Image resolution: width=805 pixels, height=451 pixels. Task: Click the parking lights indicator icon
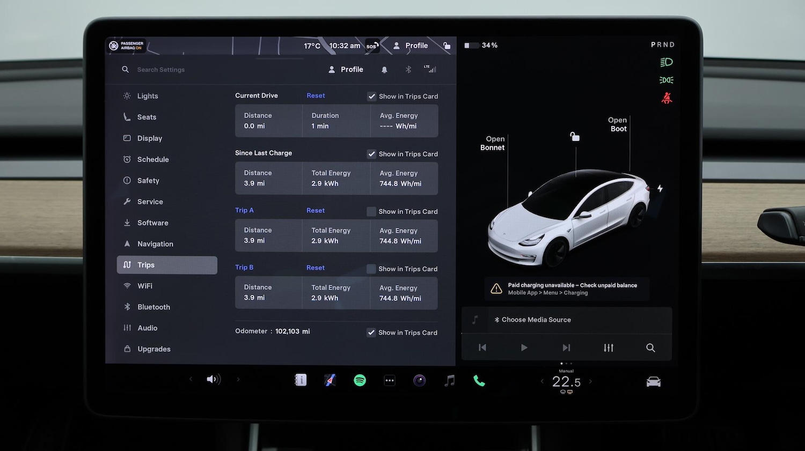click(x=667, y=80)
